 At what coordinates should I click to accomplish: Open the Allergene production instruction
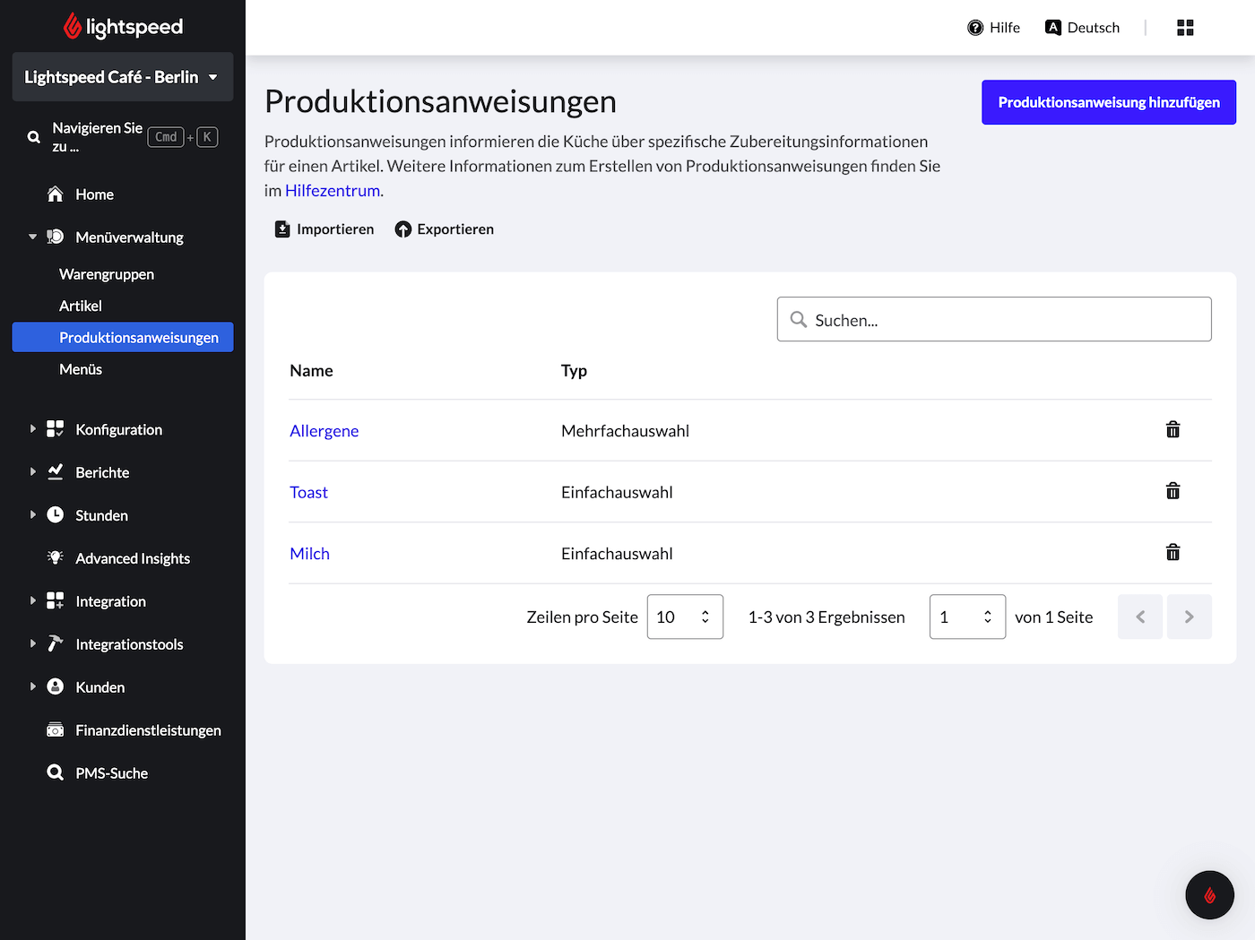tap(325, 431)
